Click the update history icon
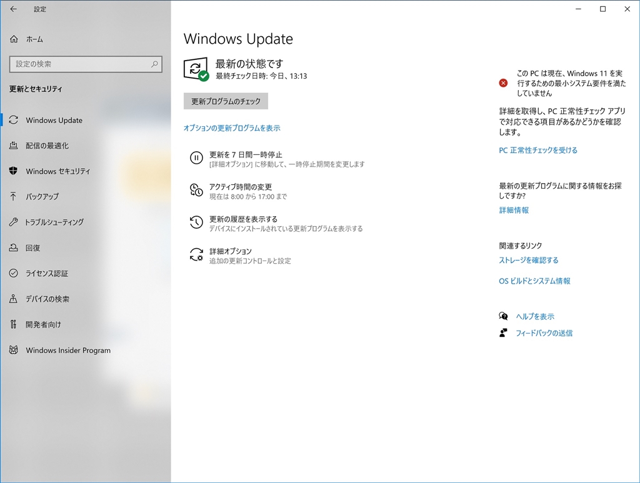This screenshot has width=640, height=483. coord(196,222)
